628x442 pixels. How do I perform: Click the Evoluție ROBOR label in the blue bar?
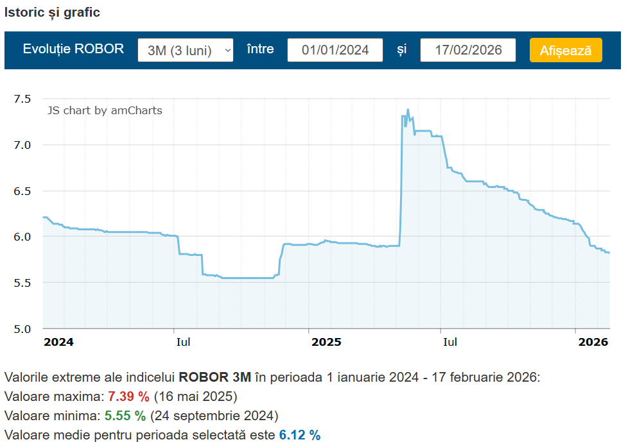tap(73, 49)
